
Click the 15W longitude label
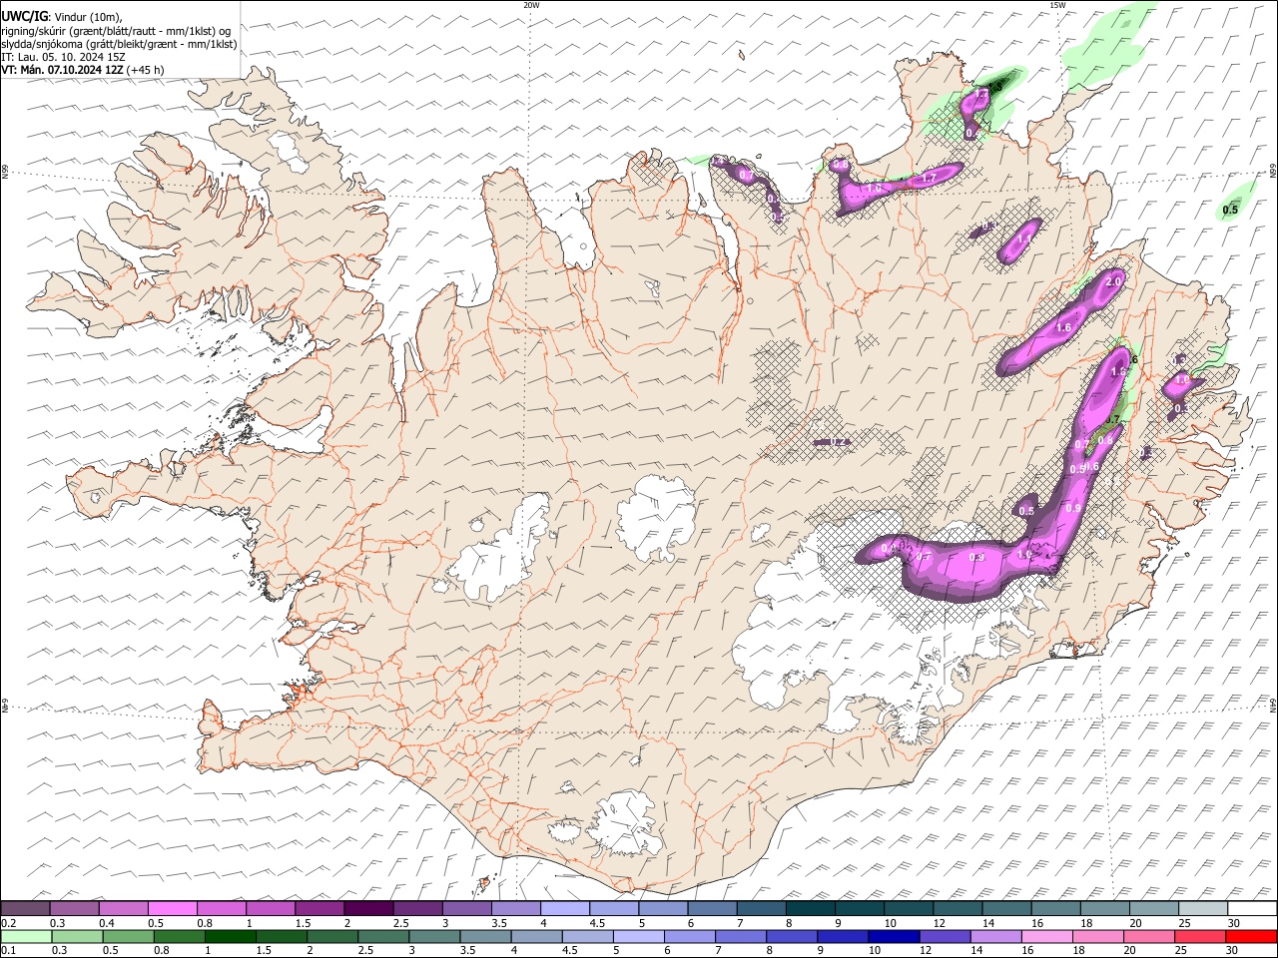click(1057, 5)
